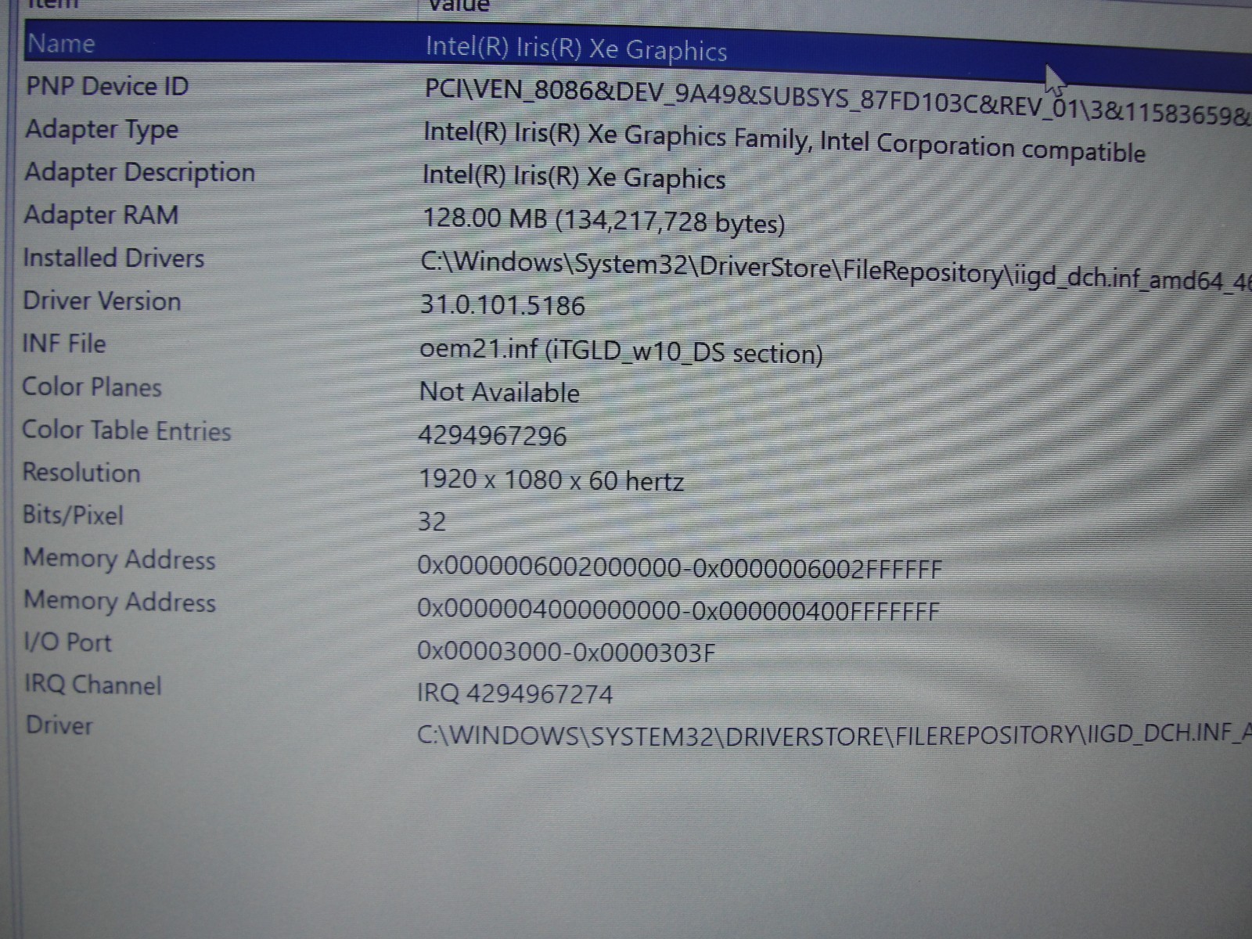
Task: Select the oem21.inf value
Action: pos(621,350)
